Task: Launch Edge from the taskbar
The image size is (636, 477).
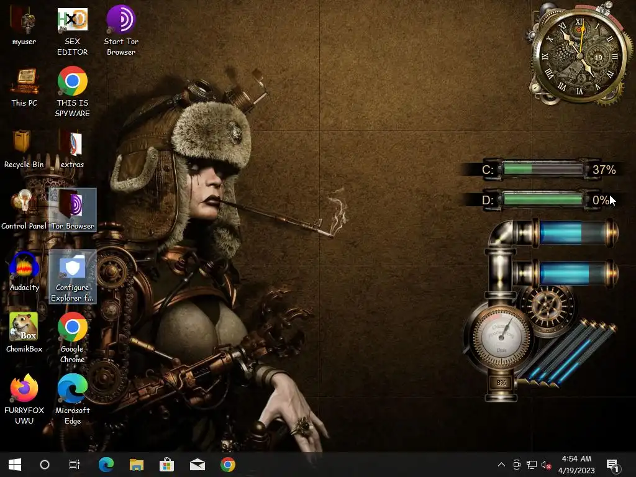Action: [106, 465]
